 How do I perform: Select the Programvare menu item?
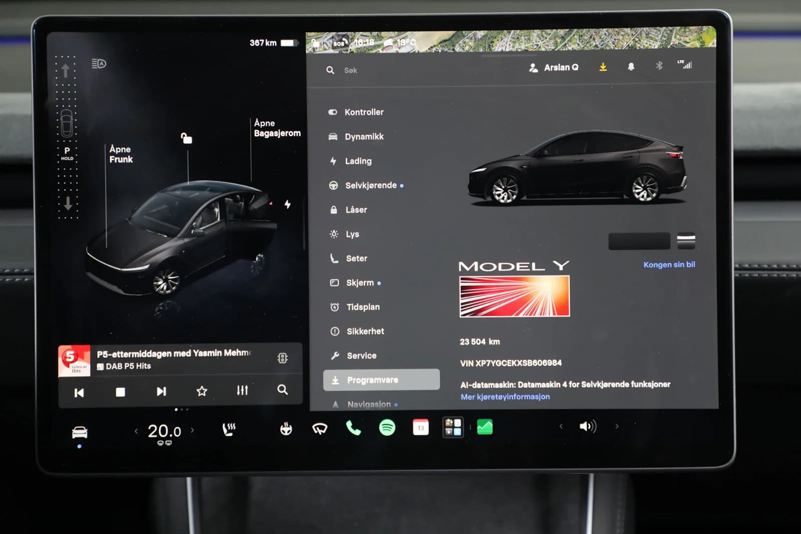coord(381,380)
